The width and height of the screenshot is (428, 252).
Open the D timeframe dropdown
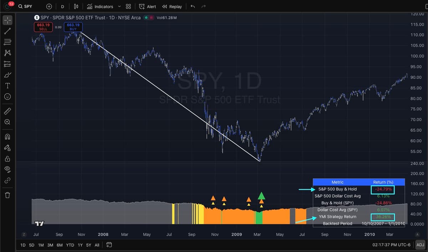coord(62,6)
